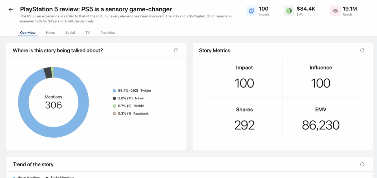Click the story title 'PlayStation 5 review'
The width and height of the screenshot is (377, 178).
tap(96, 9)
